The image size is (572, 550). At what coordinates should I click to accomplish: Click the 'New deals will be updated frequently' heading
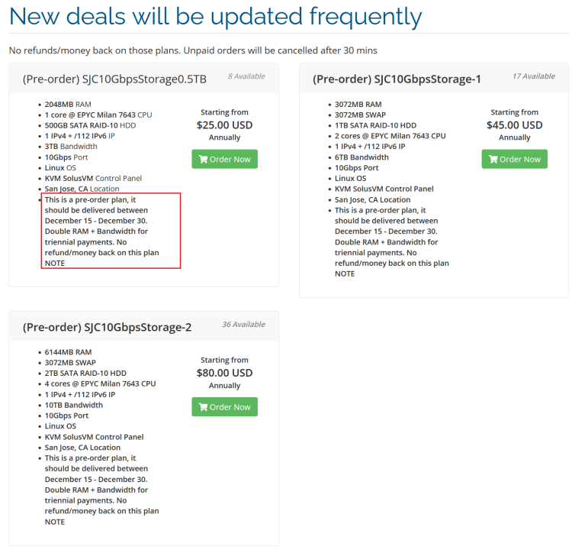tap(215, 16)
